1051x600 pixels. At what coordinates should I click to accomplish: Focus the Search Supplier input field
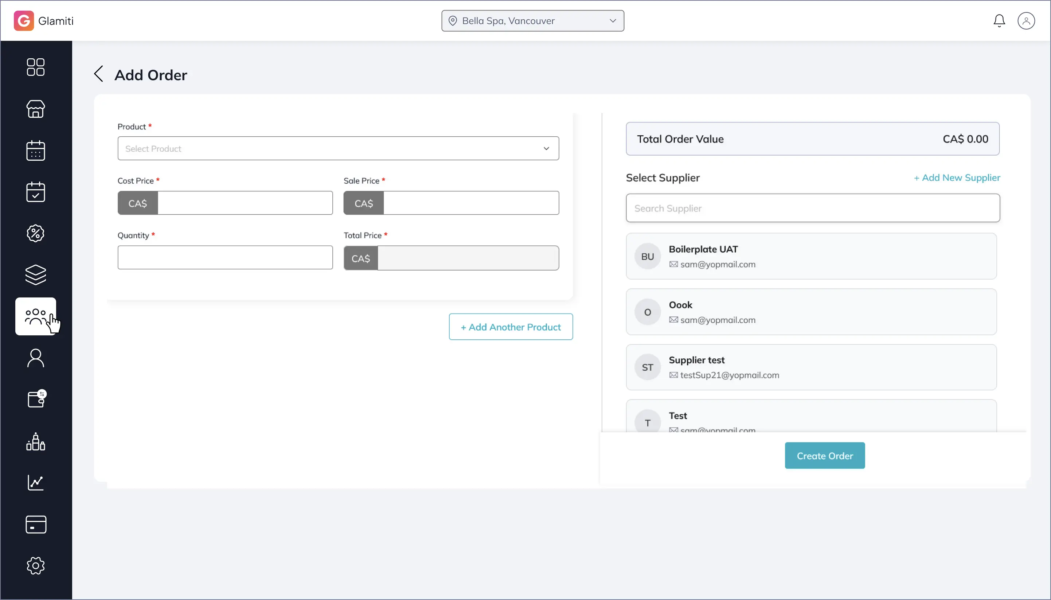click(812, 208)
